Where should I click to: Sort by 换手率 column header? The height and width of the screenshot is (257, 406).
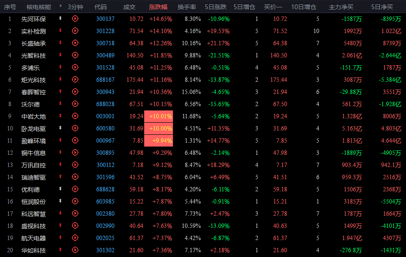187,7
